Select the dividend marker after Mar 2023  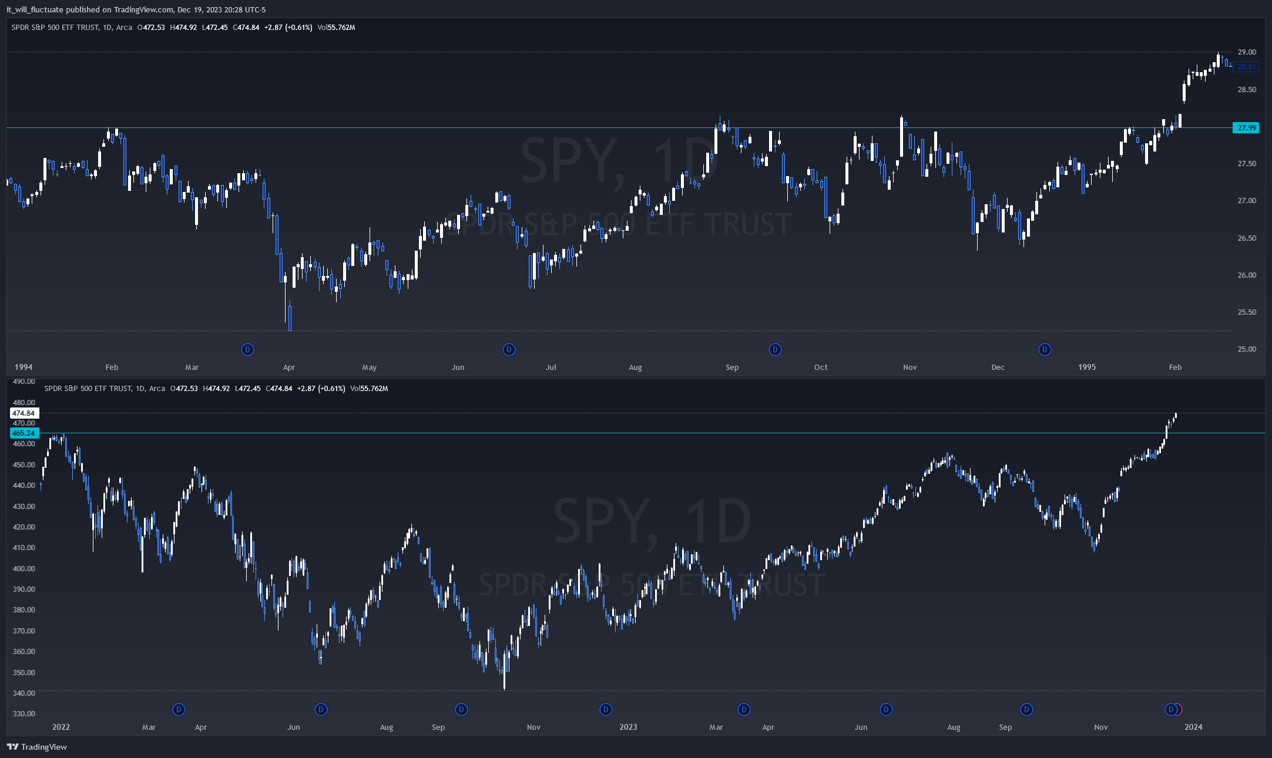pyautogui.click(x=744, y=709)
